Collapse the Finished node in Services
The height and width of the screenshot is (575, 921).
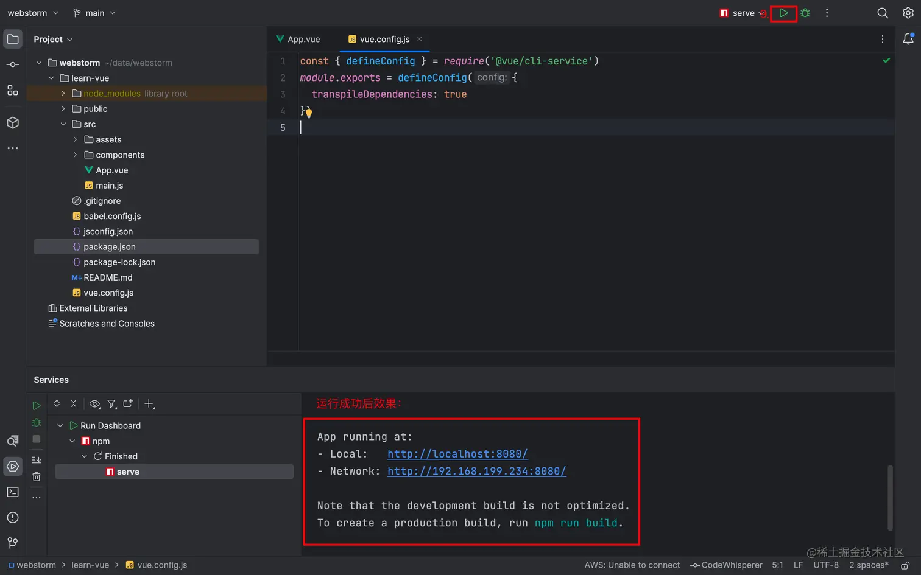coord(85,456)
